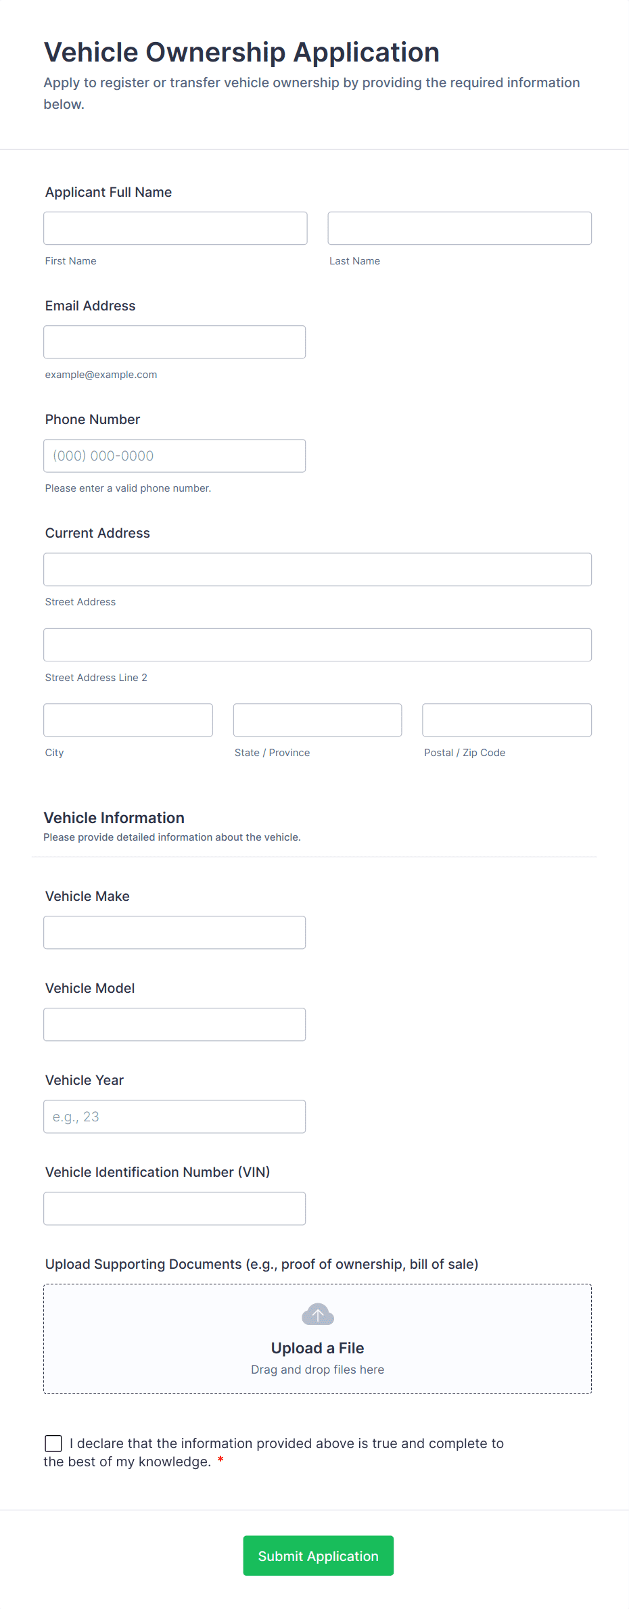
Task: Click the Submit Application button
Action: pos(318,1556)
